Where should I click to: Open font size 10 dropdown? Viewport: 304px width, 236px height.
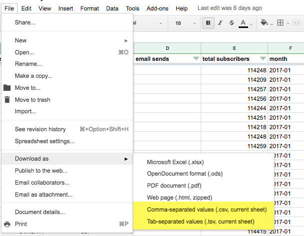tap(185, 23)
